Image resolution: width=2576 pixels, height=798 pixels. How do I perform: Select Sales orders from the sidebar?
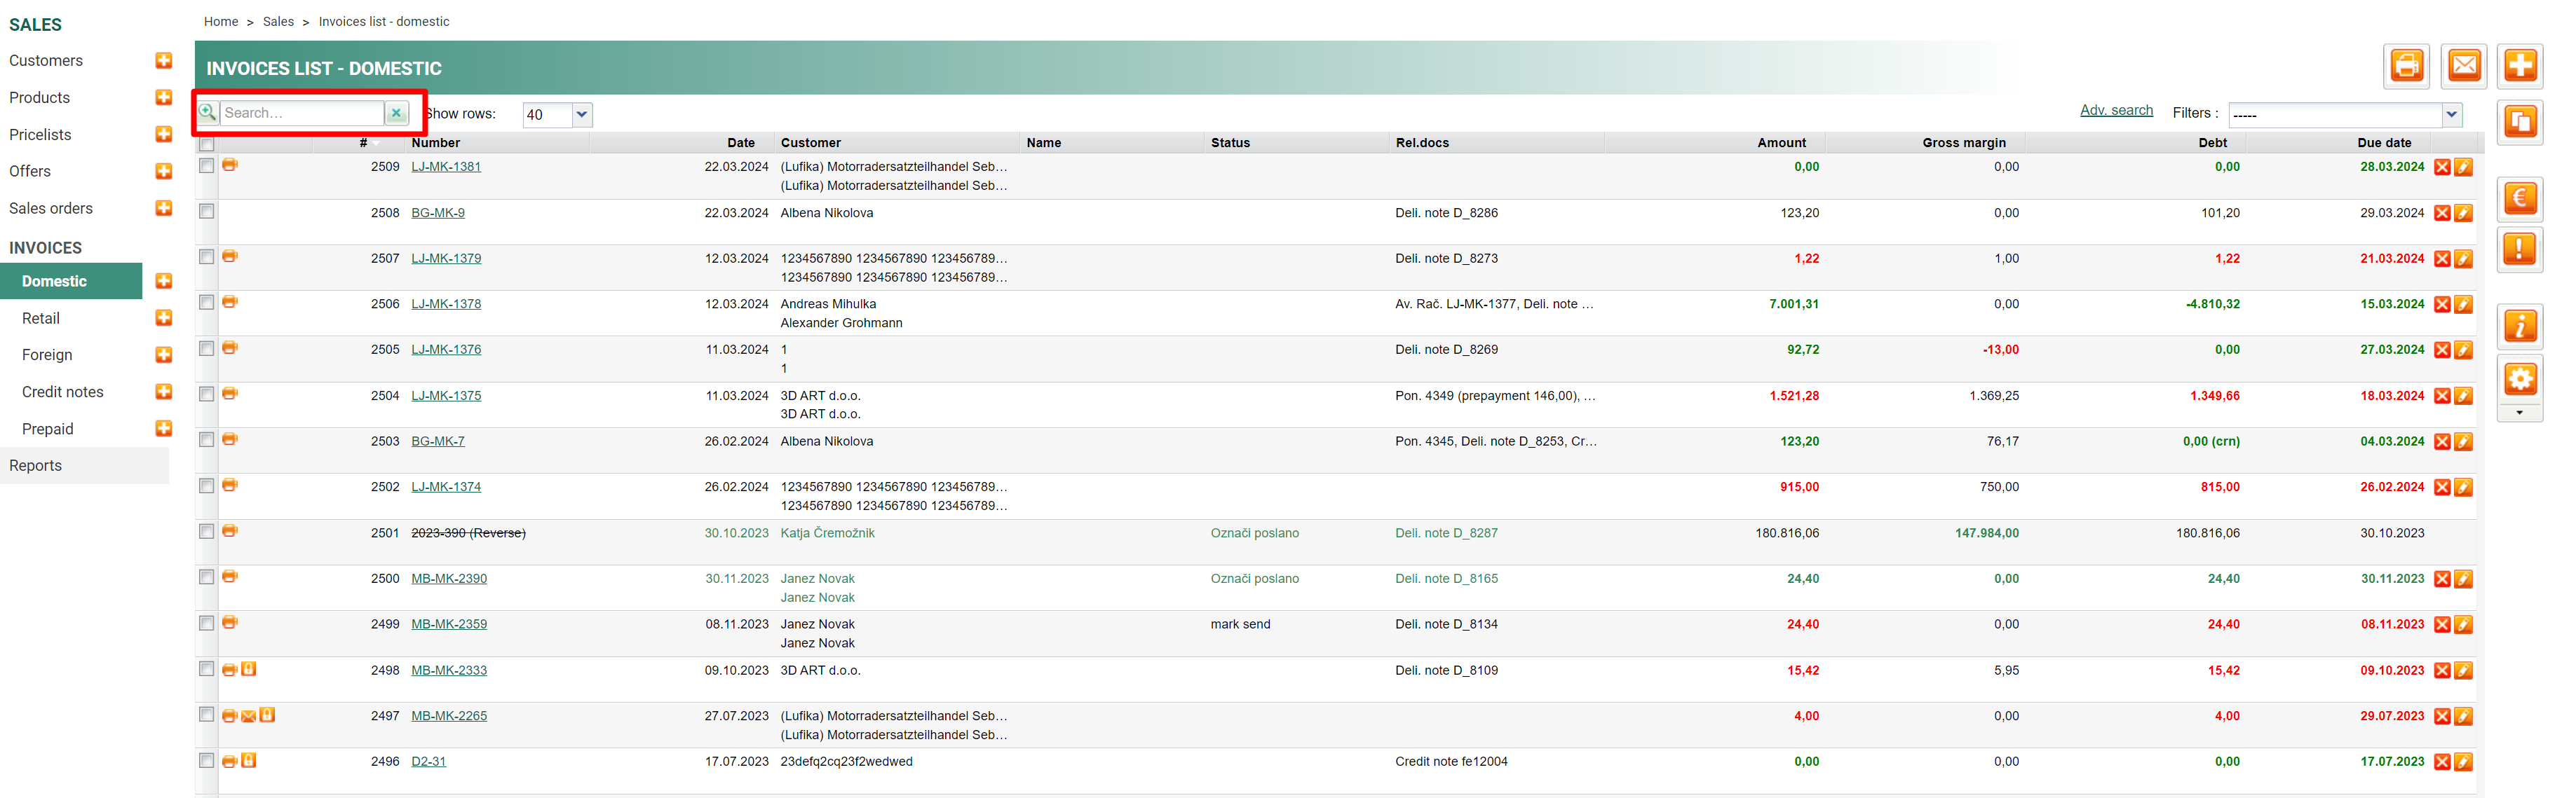click(51, 209)
